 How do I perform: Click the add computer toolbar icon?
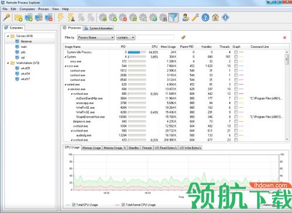coord(29,17)
